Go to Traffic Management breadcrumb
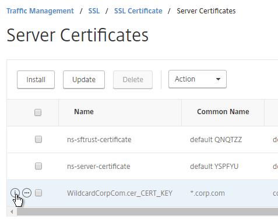 coord(40,11)
